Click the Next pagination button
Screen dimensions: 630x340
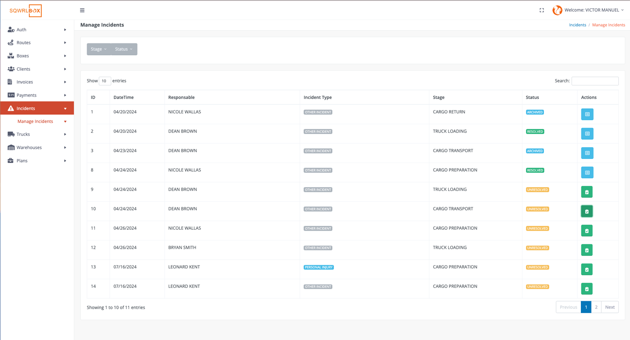(x=609, y=307)
